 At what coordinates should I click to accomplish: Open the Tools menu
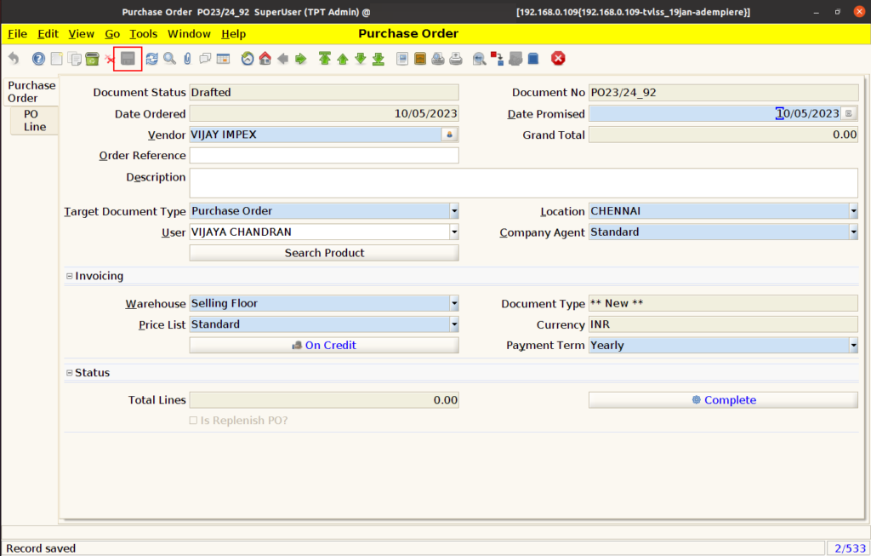(x=143, y=34)
